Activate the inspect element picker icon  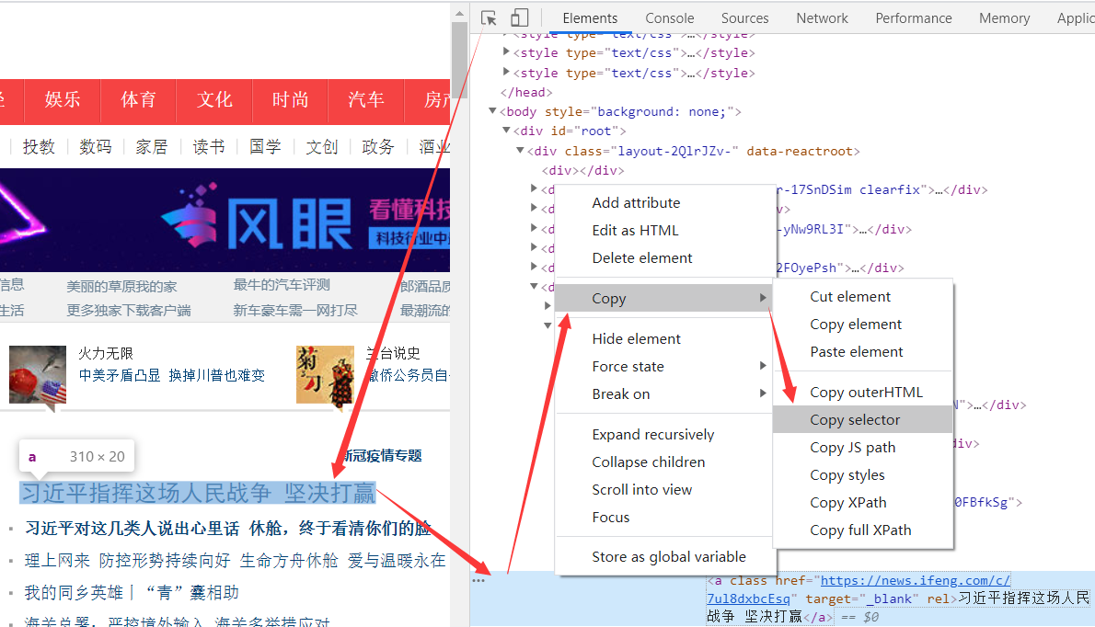point(489,18)
